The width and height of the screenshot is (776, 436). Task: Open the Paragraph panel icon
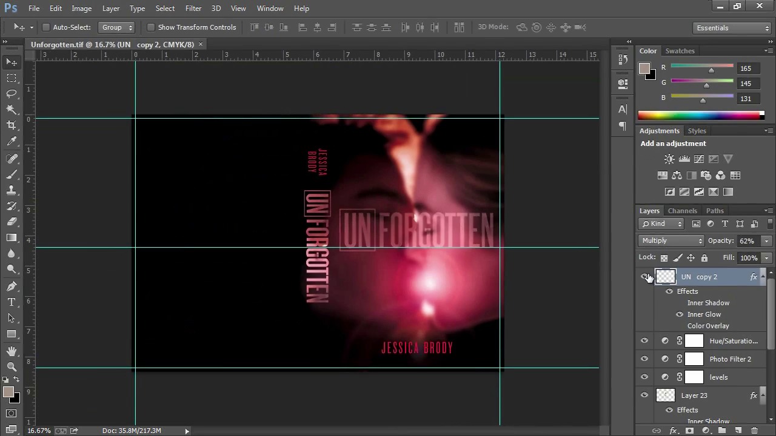coord(623,125)
